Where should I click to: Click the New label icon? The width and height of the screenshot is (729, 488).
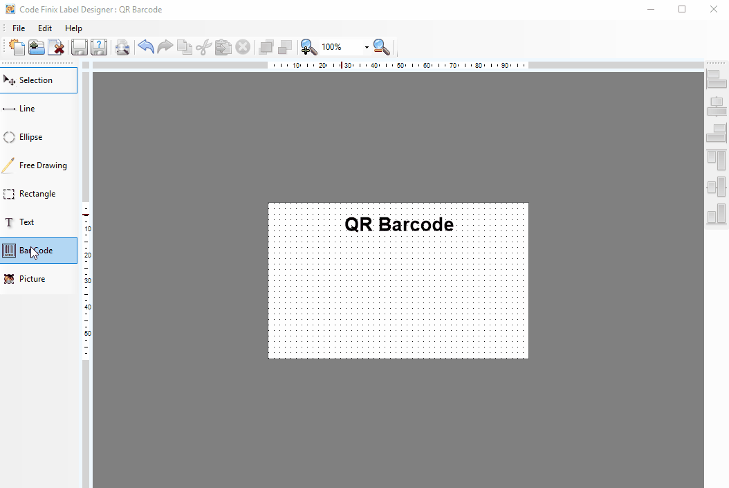17,47
